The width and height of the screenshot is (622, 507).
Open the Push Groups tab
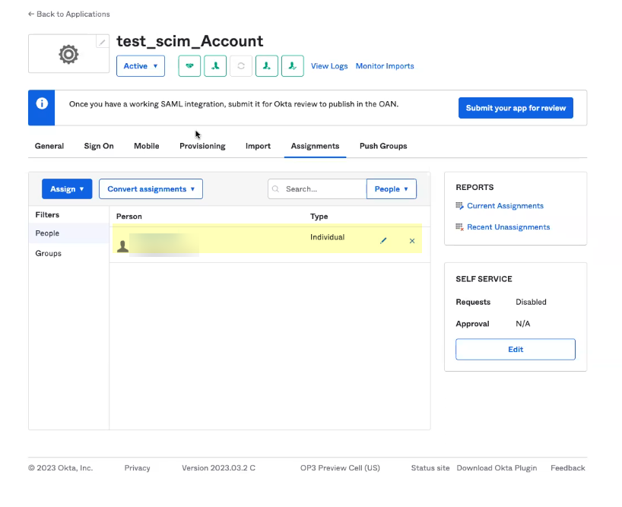(x=383, y=146)
